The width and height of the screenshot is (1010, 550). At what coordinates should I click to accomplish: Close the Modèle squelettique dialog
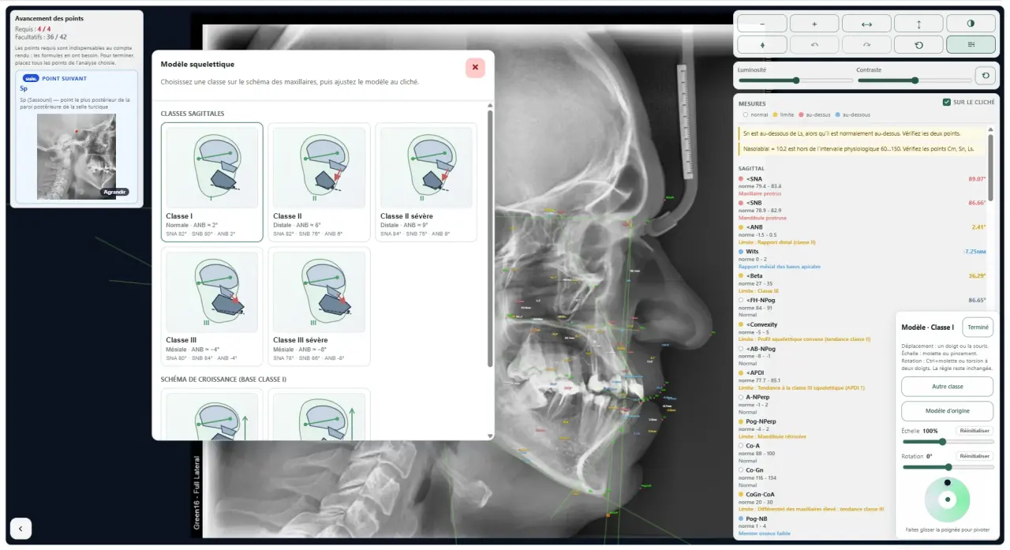(x=475, y=68)
